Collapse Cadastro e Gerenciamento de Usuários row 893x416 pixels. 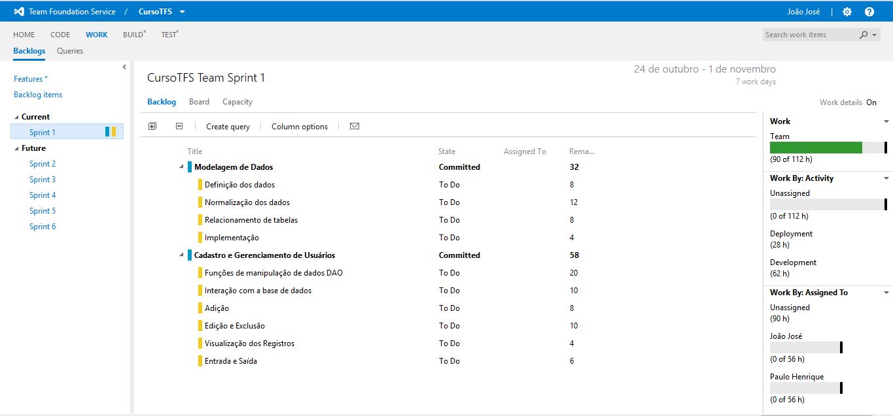point(181,255)
